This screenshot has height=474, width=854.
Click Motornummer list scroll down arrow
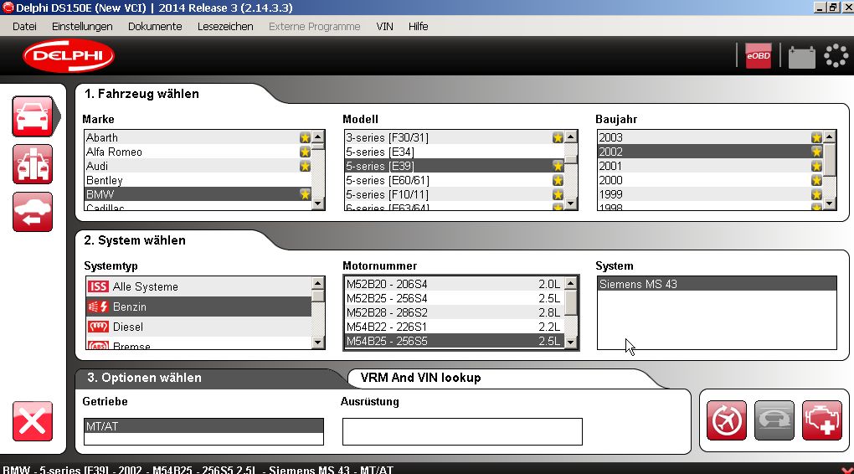(x=571, y=343)
